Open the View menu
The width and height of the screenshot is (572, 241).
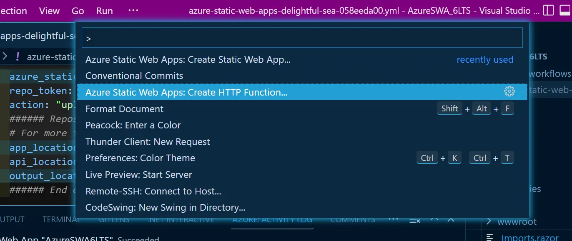coord(49,11)
